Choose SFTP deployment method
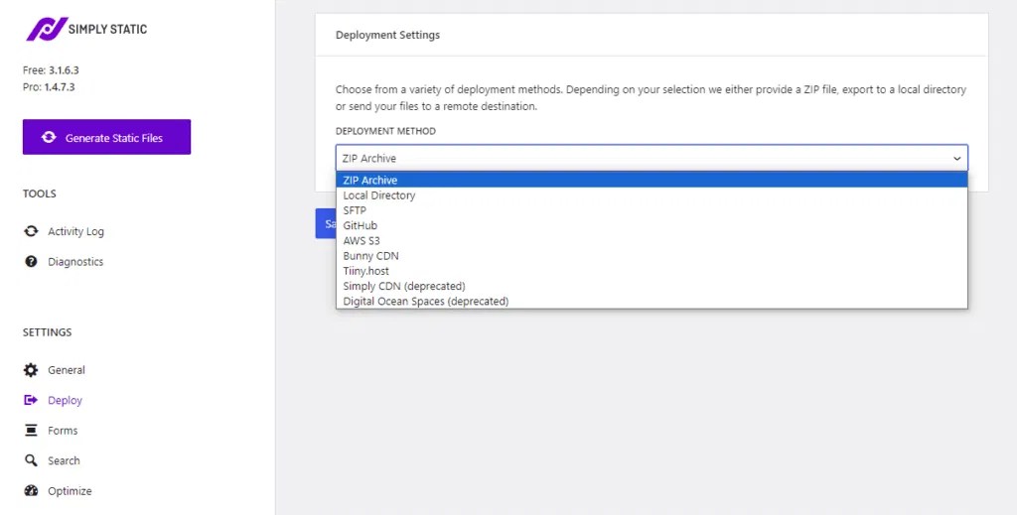Viewport: 1017px width, 515px height. click(652, 210)
